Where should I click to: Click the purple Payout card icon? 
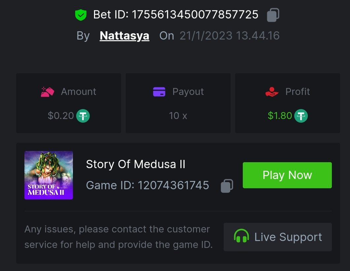[x=159, y=92]
